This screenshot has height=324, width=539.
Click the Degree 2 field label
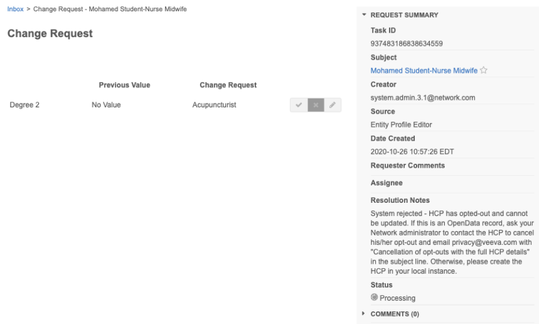pos(25,105)
